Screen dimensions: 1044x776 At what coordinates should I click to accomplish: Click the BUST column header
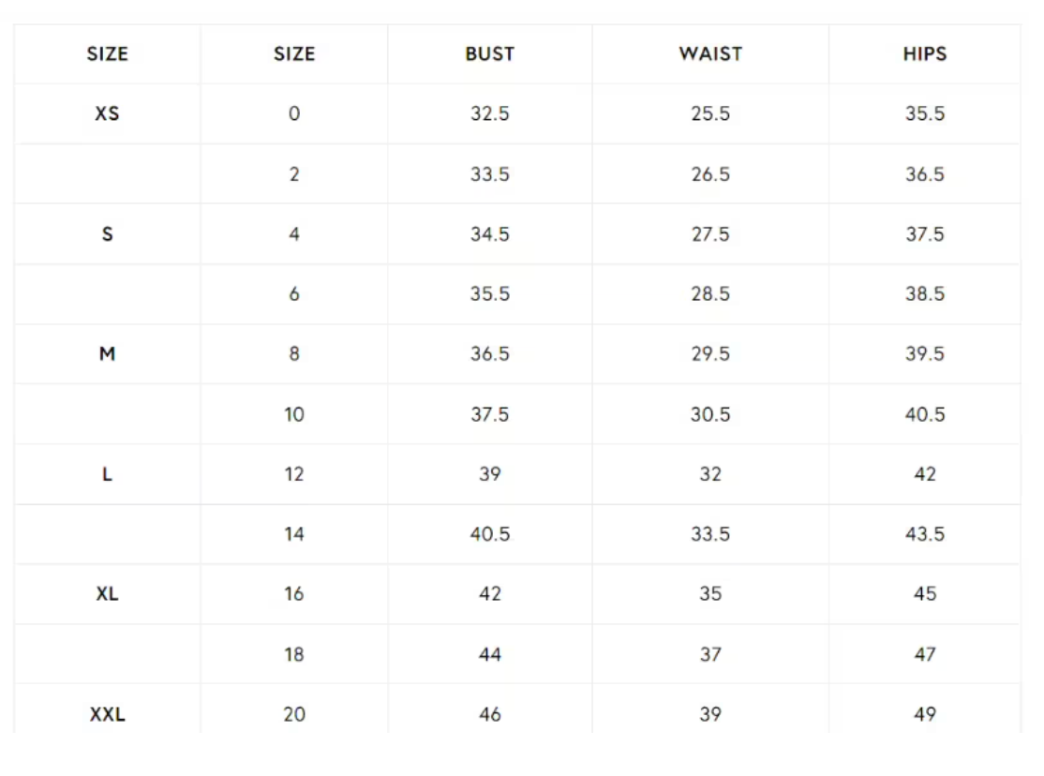pyautogui.click(x=489, y=54)
